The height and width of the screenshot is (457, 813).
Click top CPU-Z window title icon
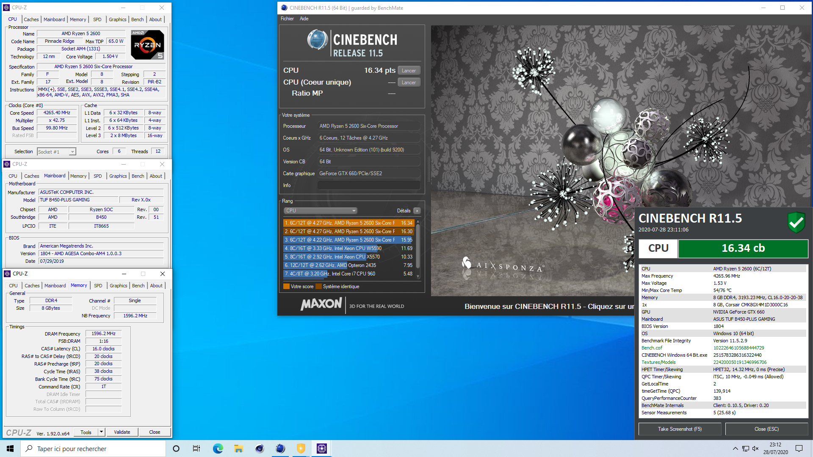[6, 8]
